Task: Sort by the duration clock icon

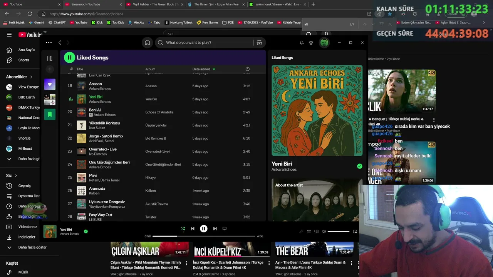Action: (x=247, y=69)
